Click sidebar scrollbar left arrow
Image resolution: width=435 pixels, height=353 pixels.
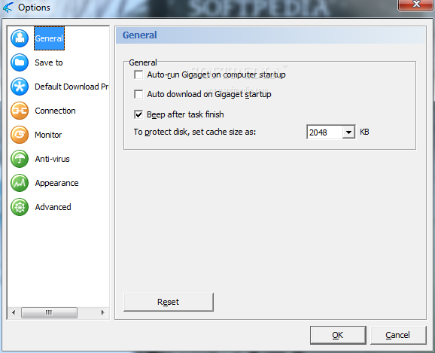point(14,313)
